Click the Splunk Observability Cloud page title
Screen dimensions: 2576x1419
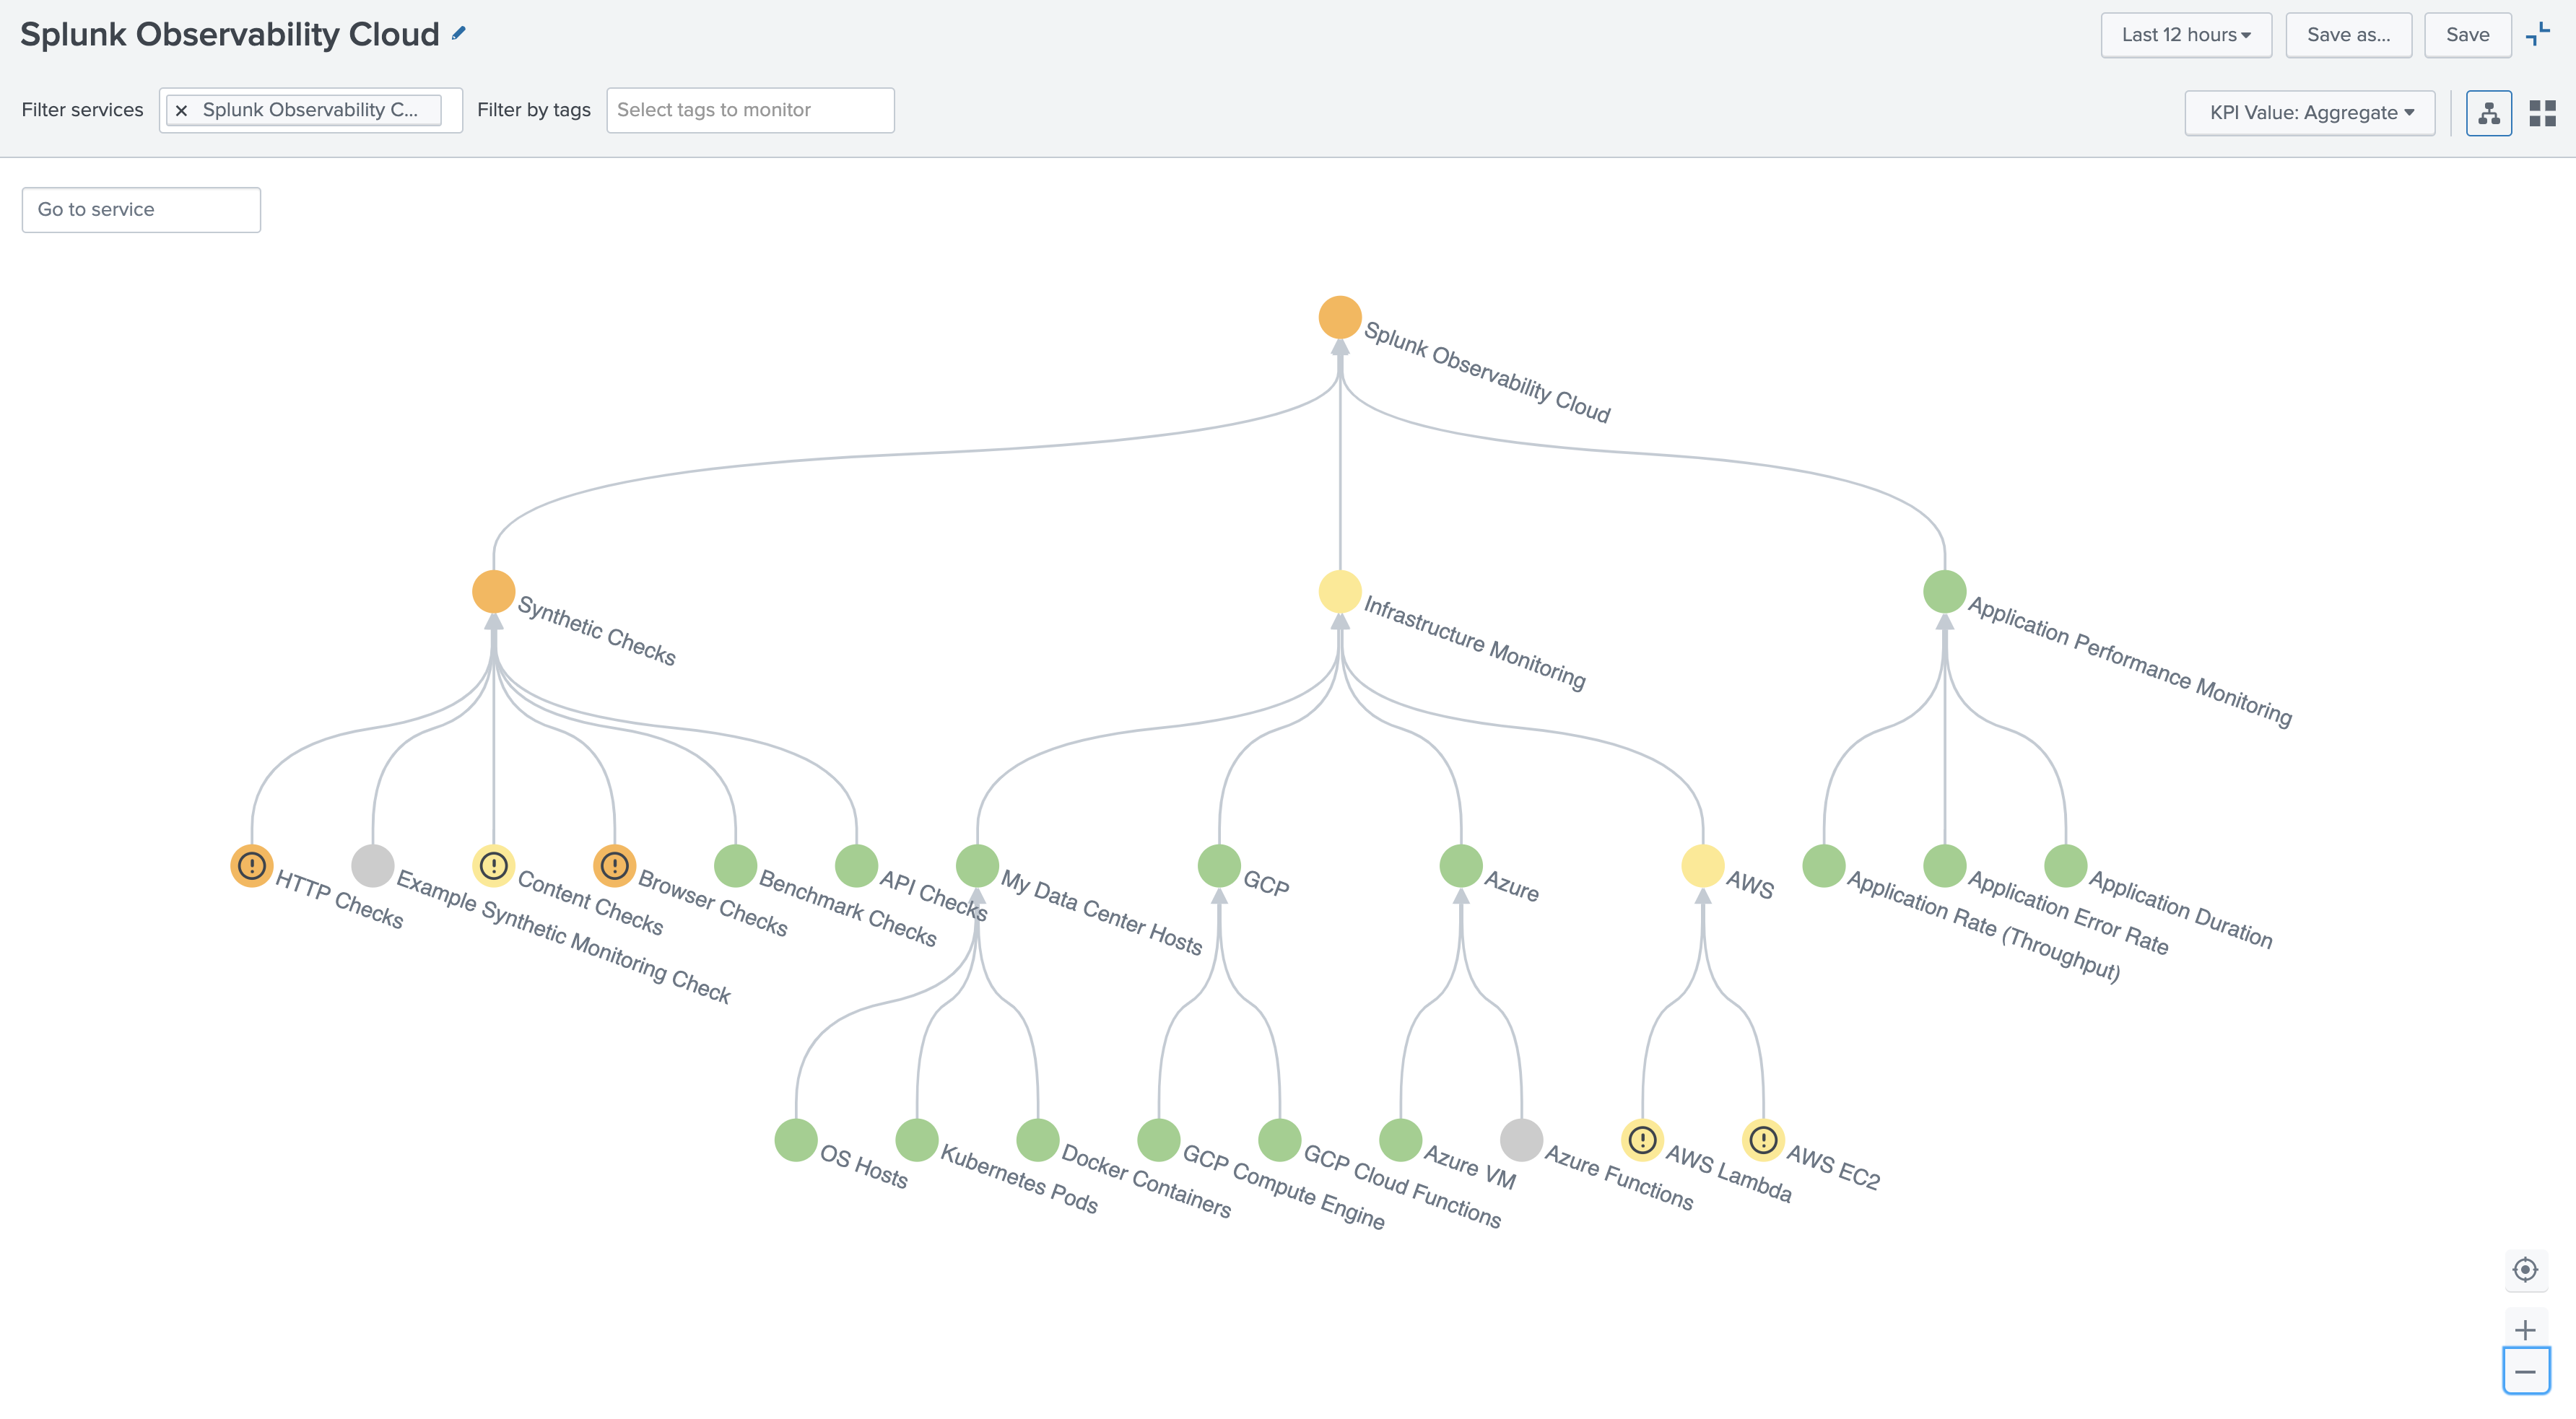(x=230, y=35)
